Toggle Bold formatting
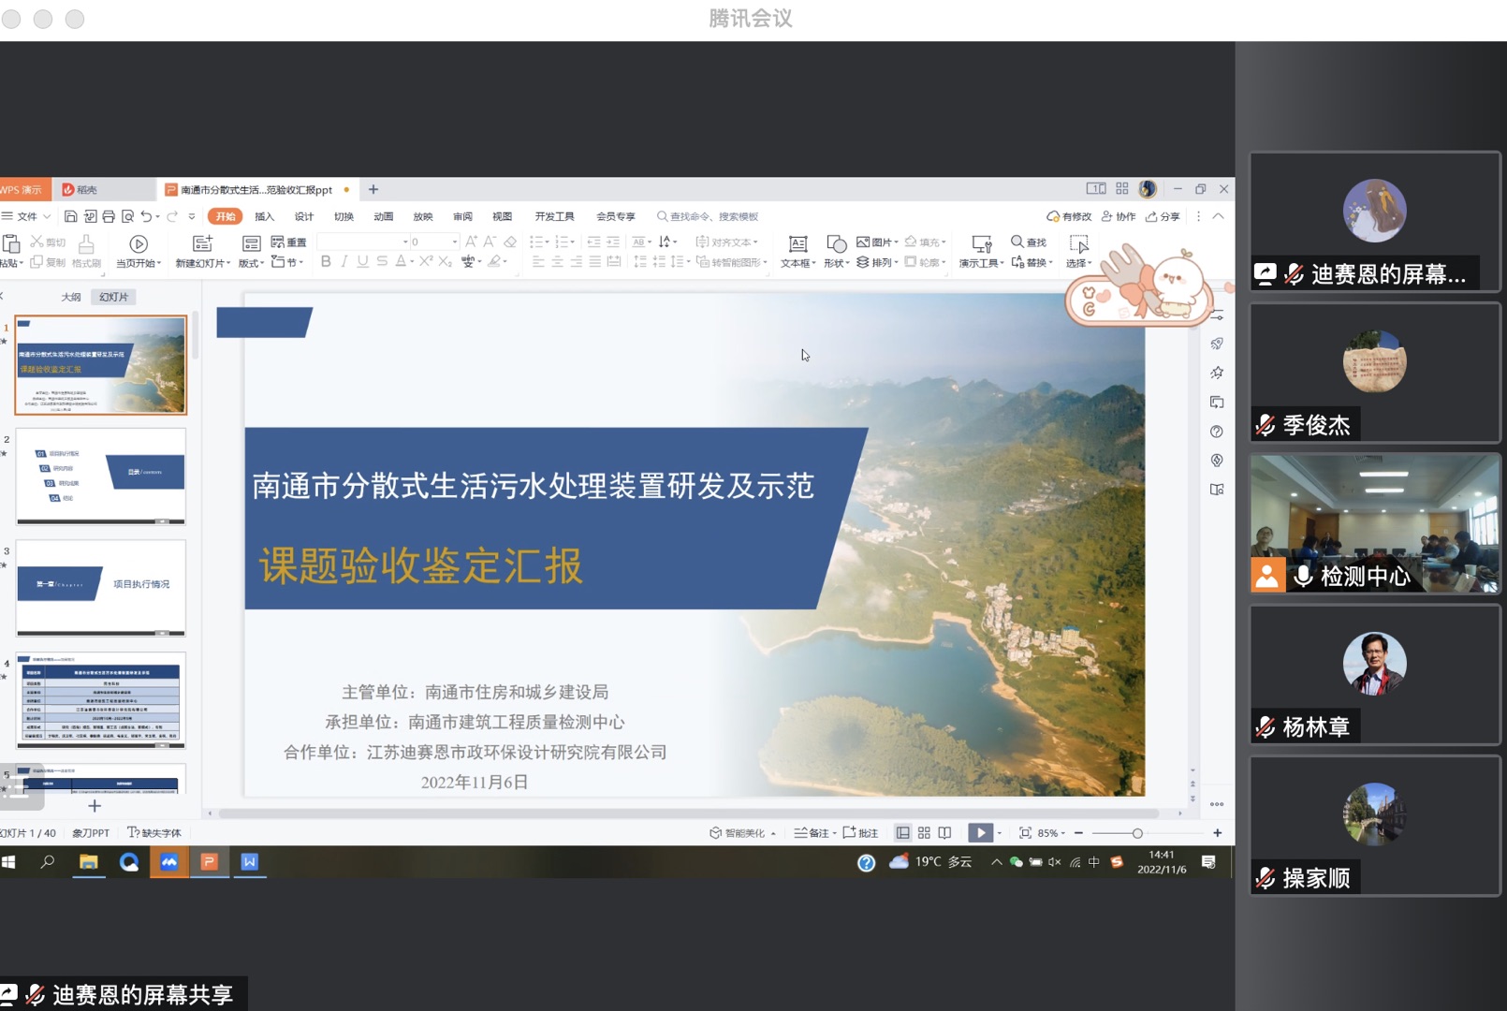 click(x=326, y=262)
